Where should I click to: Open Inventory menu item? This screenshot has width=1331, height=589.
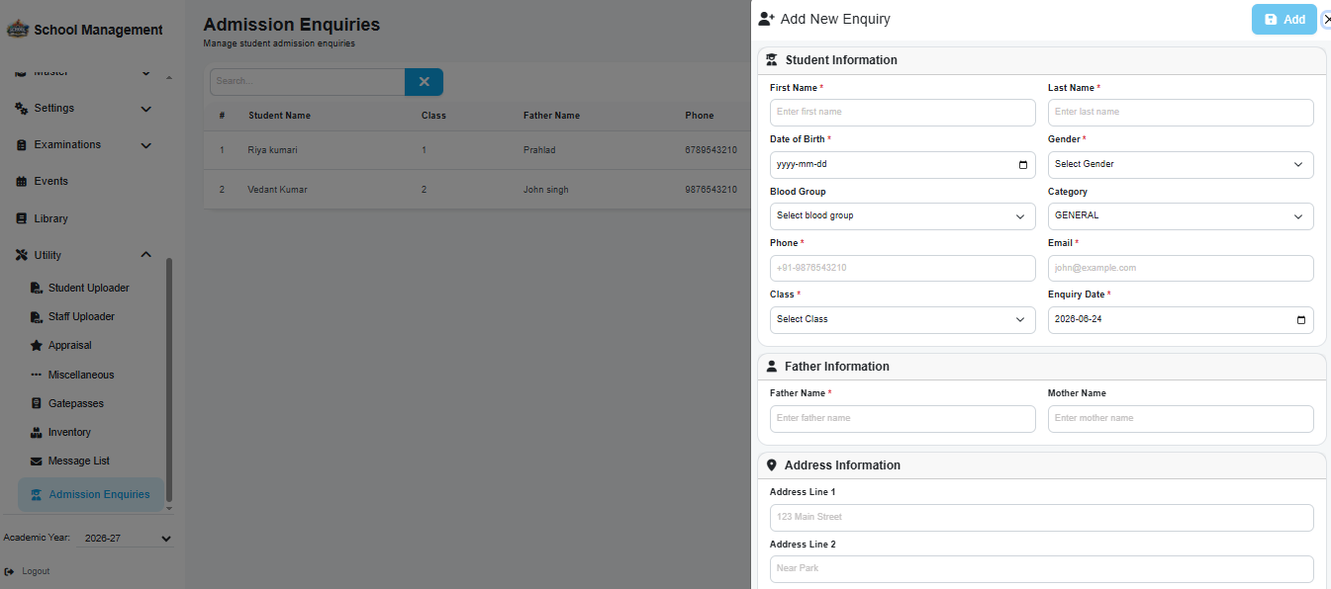pos(69,432)
